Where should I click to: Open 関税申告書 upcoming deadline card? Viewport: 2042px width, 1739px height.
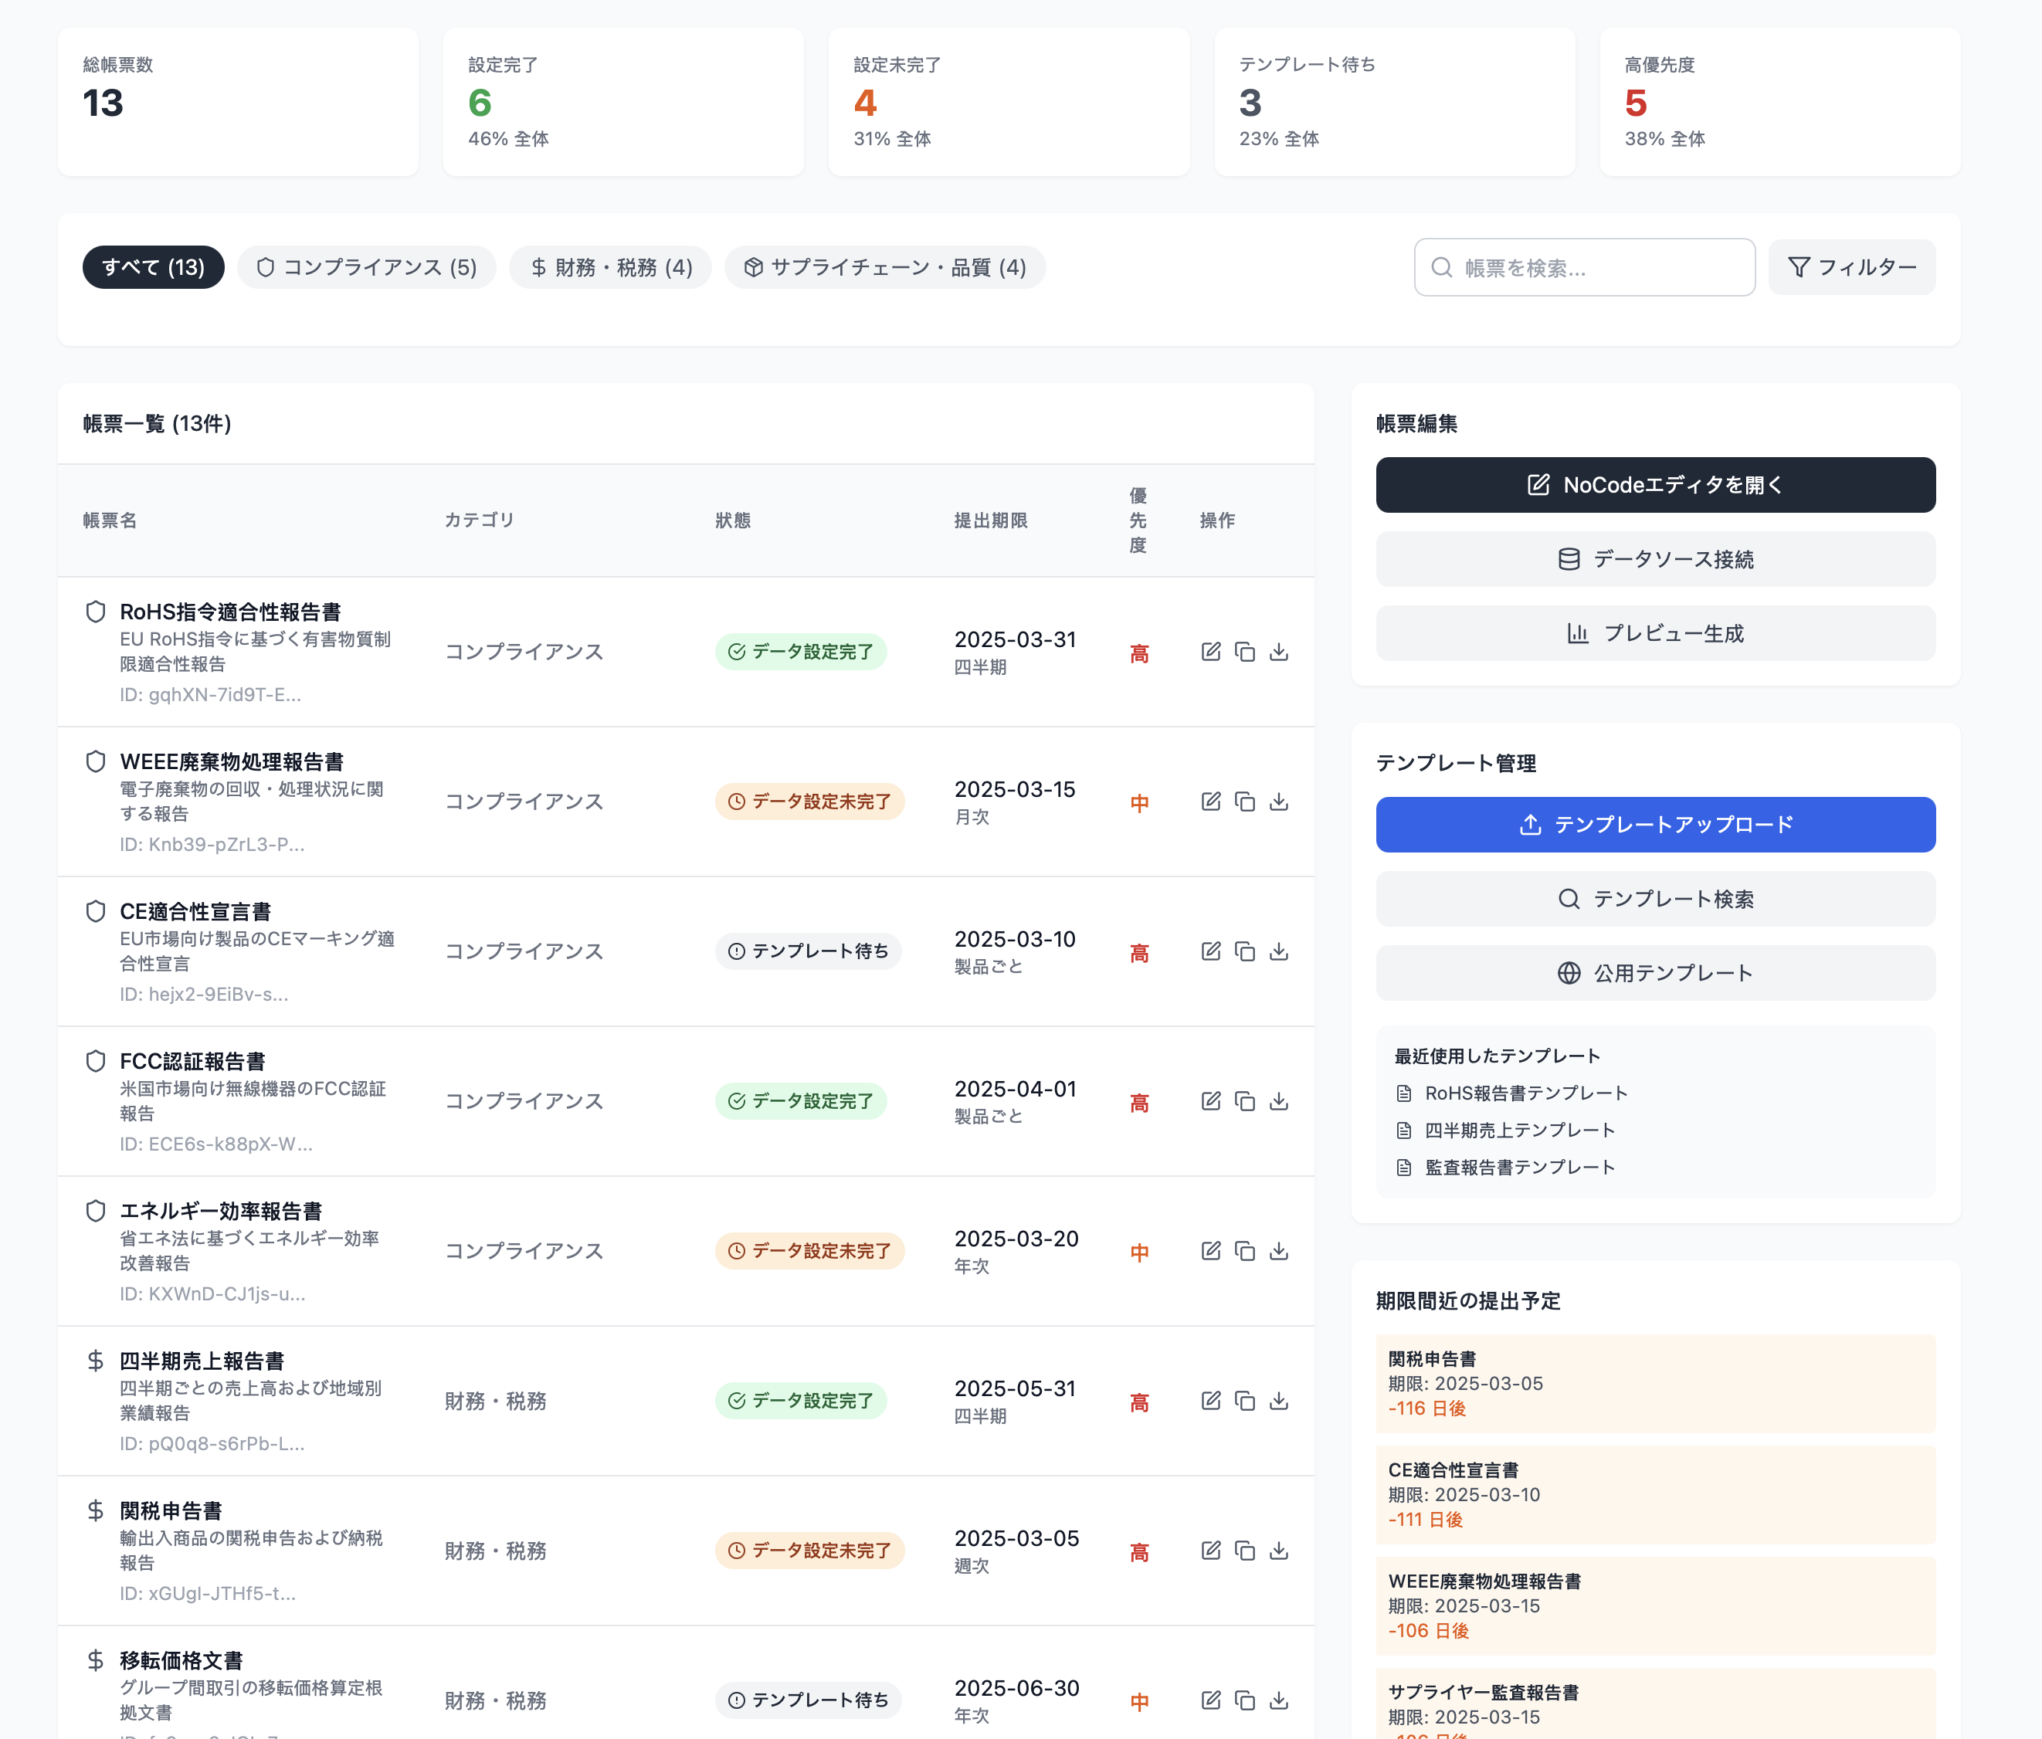click(1655, 1382)
